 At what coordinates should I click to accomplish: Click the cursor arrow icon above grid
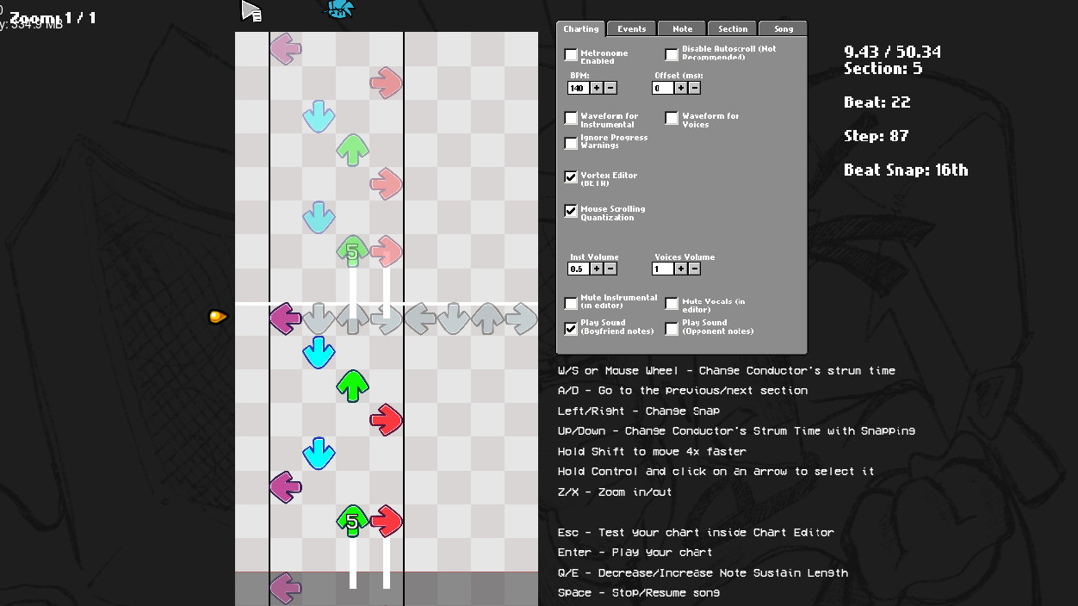click(251, 10)
